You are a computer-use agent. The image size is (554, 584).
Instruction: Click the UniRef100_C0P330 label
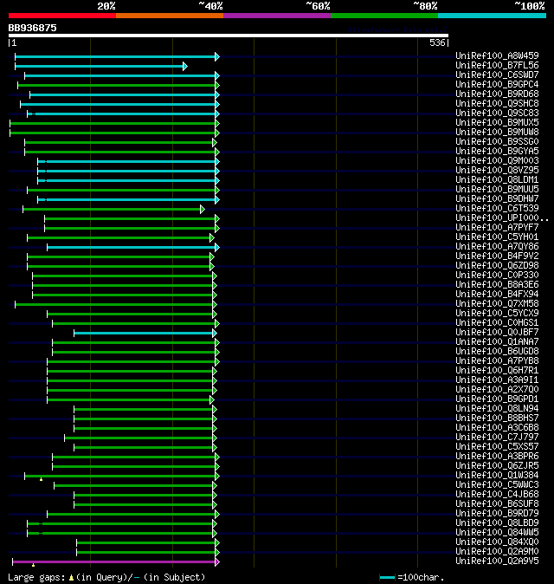[497, 276]
